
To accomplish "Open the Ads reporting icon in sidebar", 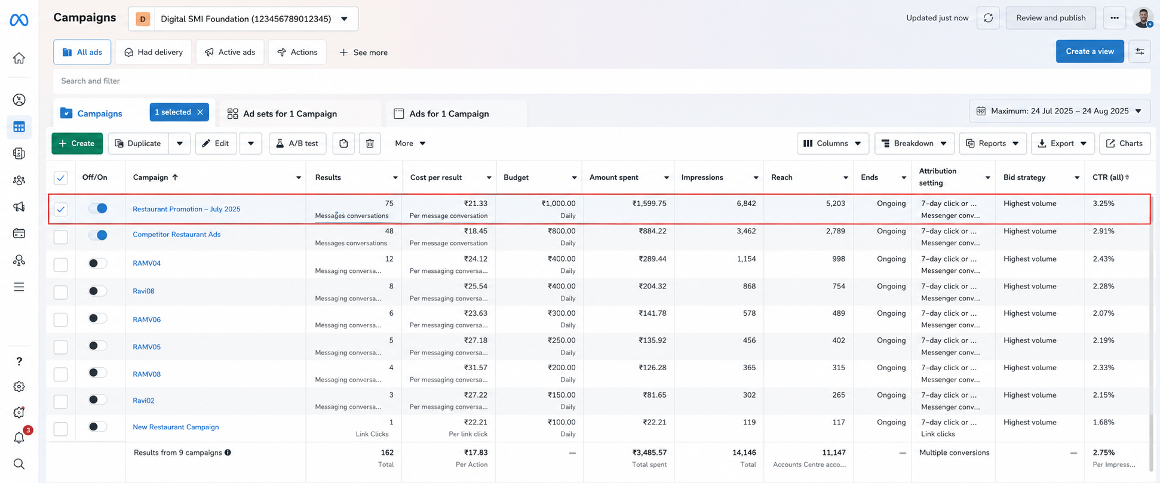I will (19, 153).
